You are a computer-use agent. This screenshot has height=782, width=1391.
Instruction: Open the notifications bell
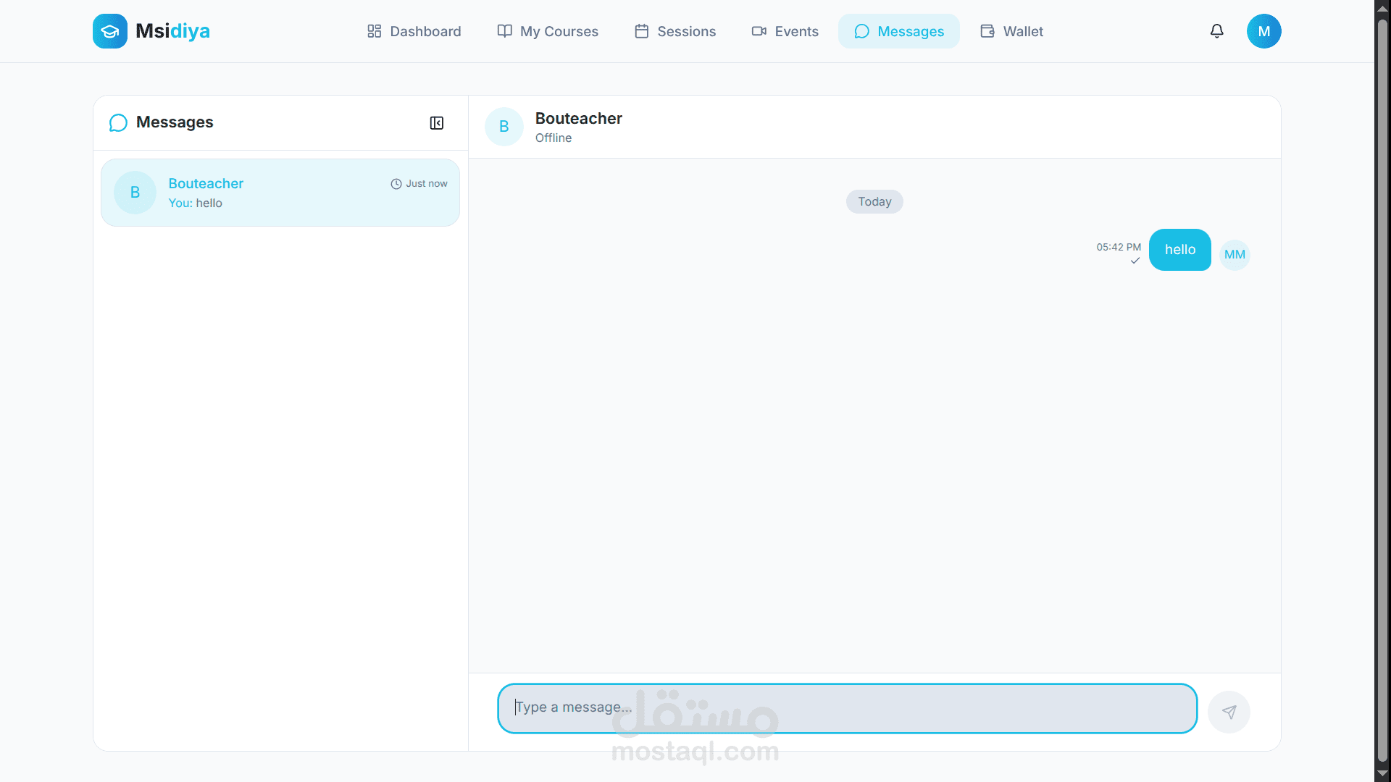(x=1217, y=31)
